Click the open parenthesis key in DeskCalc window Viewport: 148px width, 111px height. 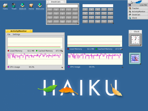[69, 10]
